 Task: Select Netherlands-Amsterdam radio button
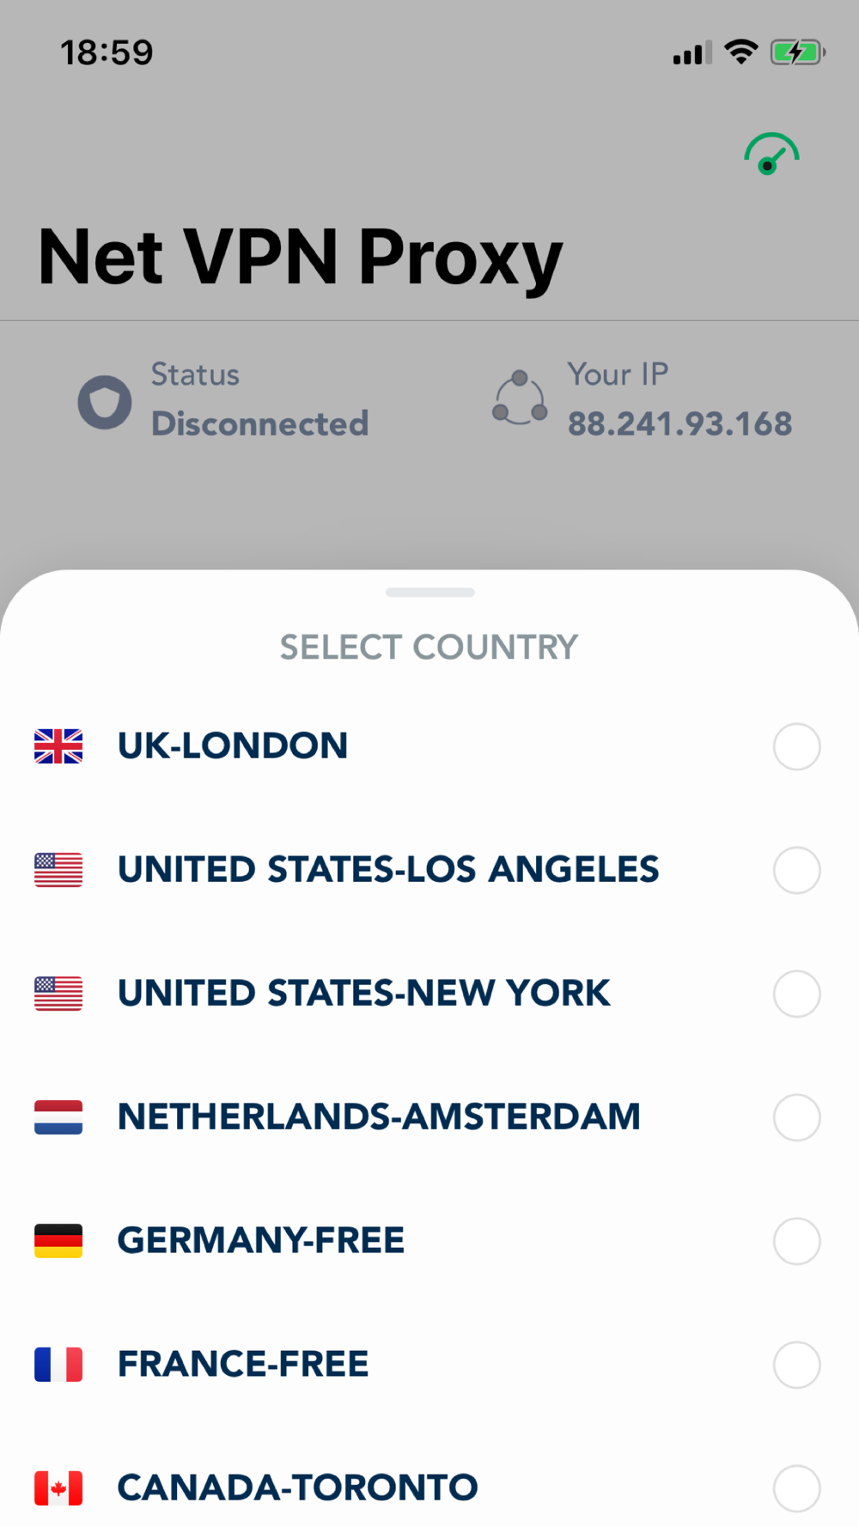pyautogui.click(x=796, y=1117)
